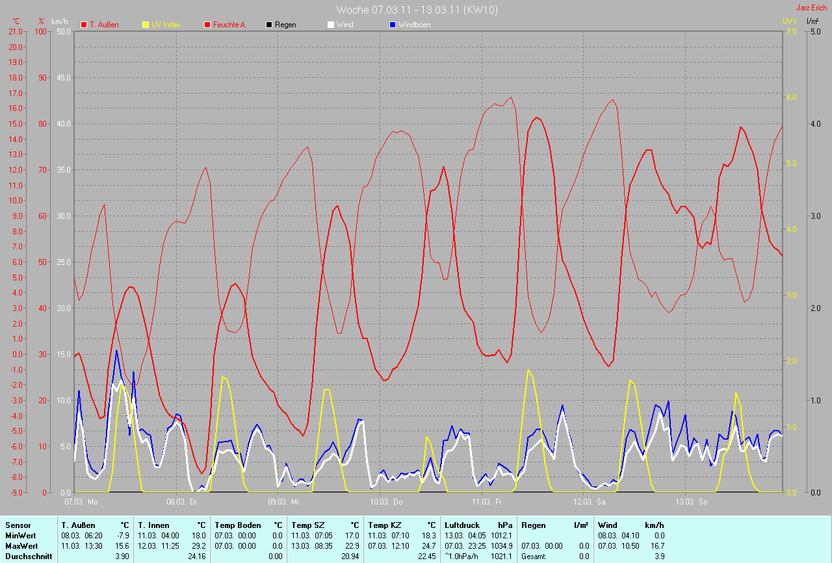Click the UV Index legend label
The image size is (832, 563).
pos(166,25)
